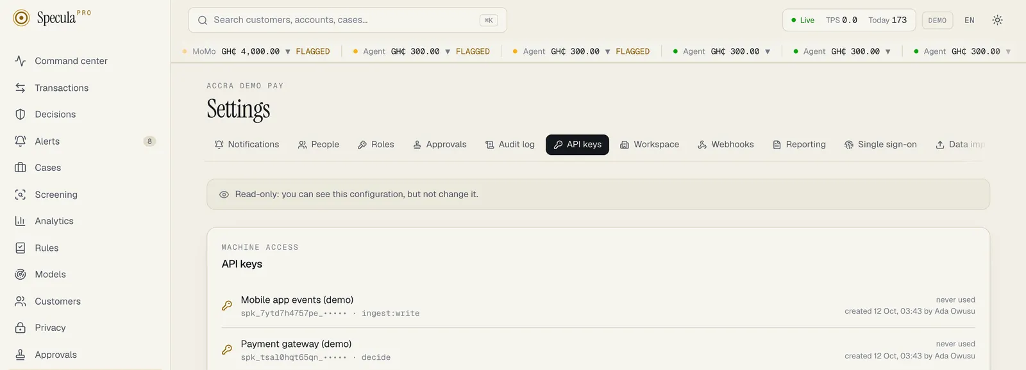Open the Alerts section
Viewport: 1026px width, 370px height.
click(85, 141)
